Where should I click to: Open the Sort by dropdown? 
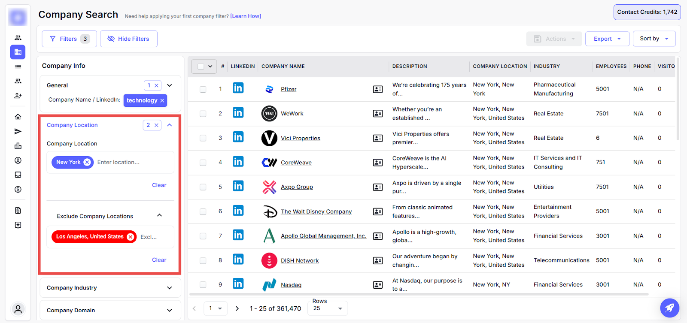pyautogui.click(x=654, y=39)
